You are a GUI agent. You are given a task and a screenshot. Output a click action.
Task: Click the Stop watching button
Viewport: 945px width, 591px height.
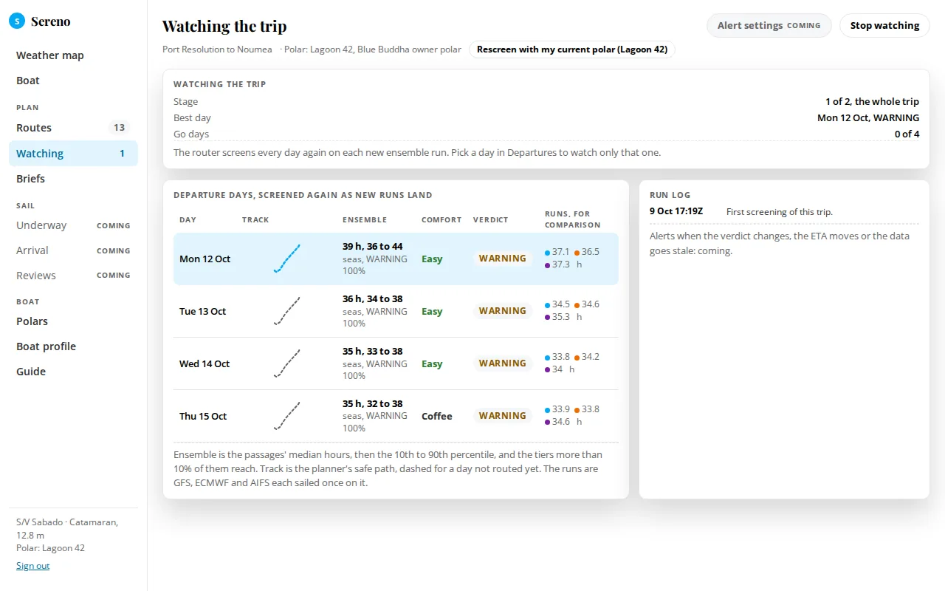[x=884, y=25]
